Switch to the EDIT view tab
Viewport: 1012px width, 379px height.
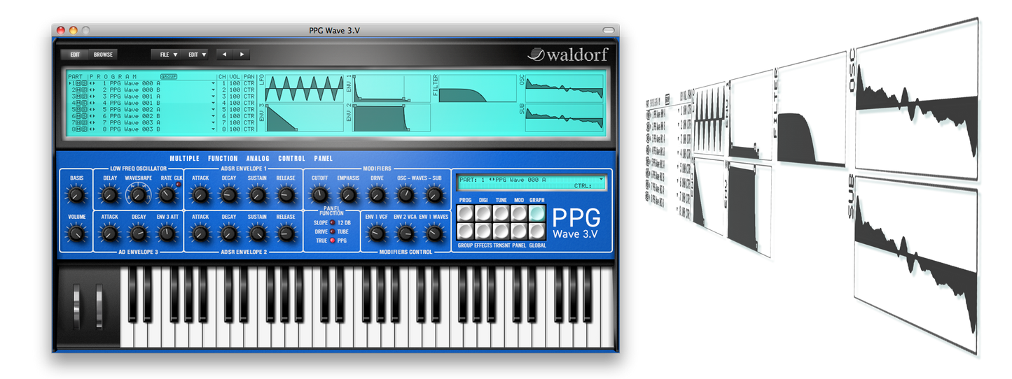[75, 54]
